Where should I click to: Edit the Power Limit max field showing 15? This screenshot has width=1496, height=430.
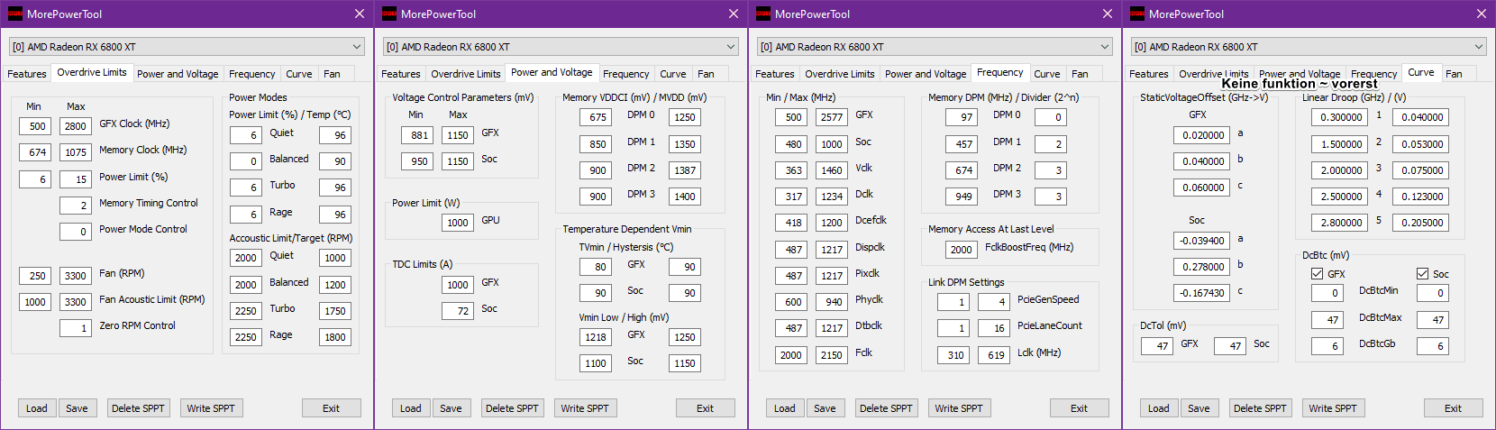76,179
